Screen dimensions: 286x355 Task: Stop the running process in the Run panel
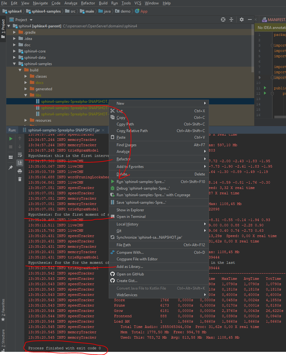tap(11, 147)
